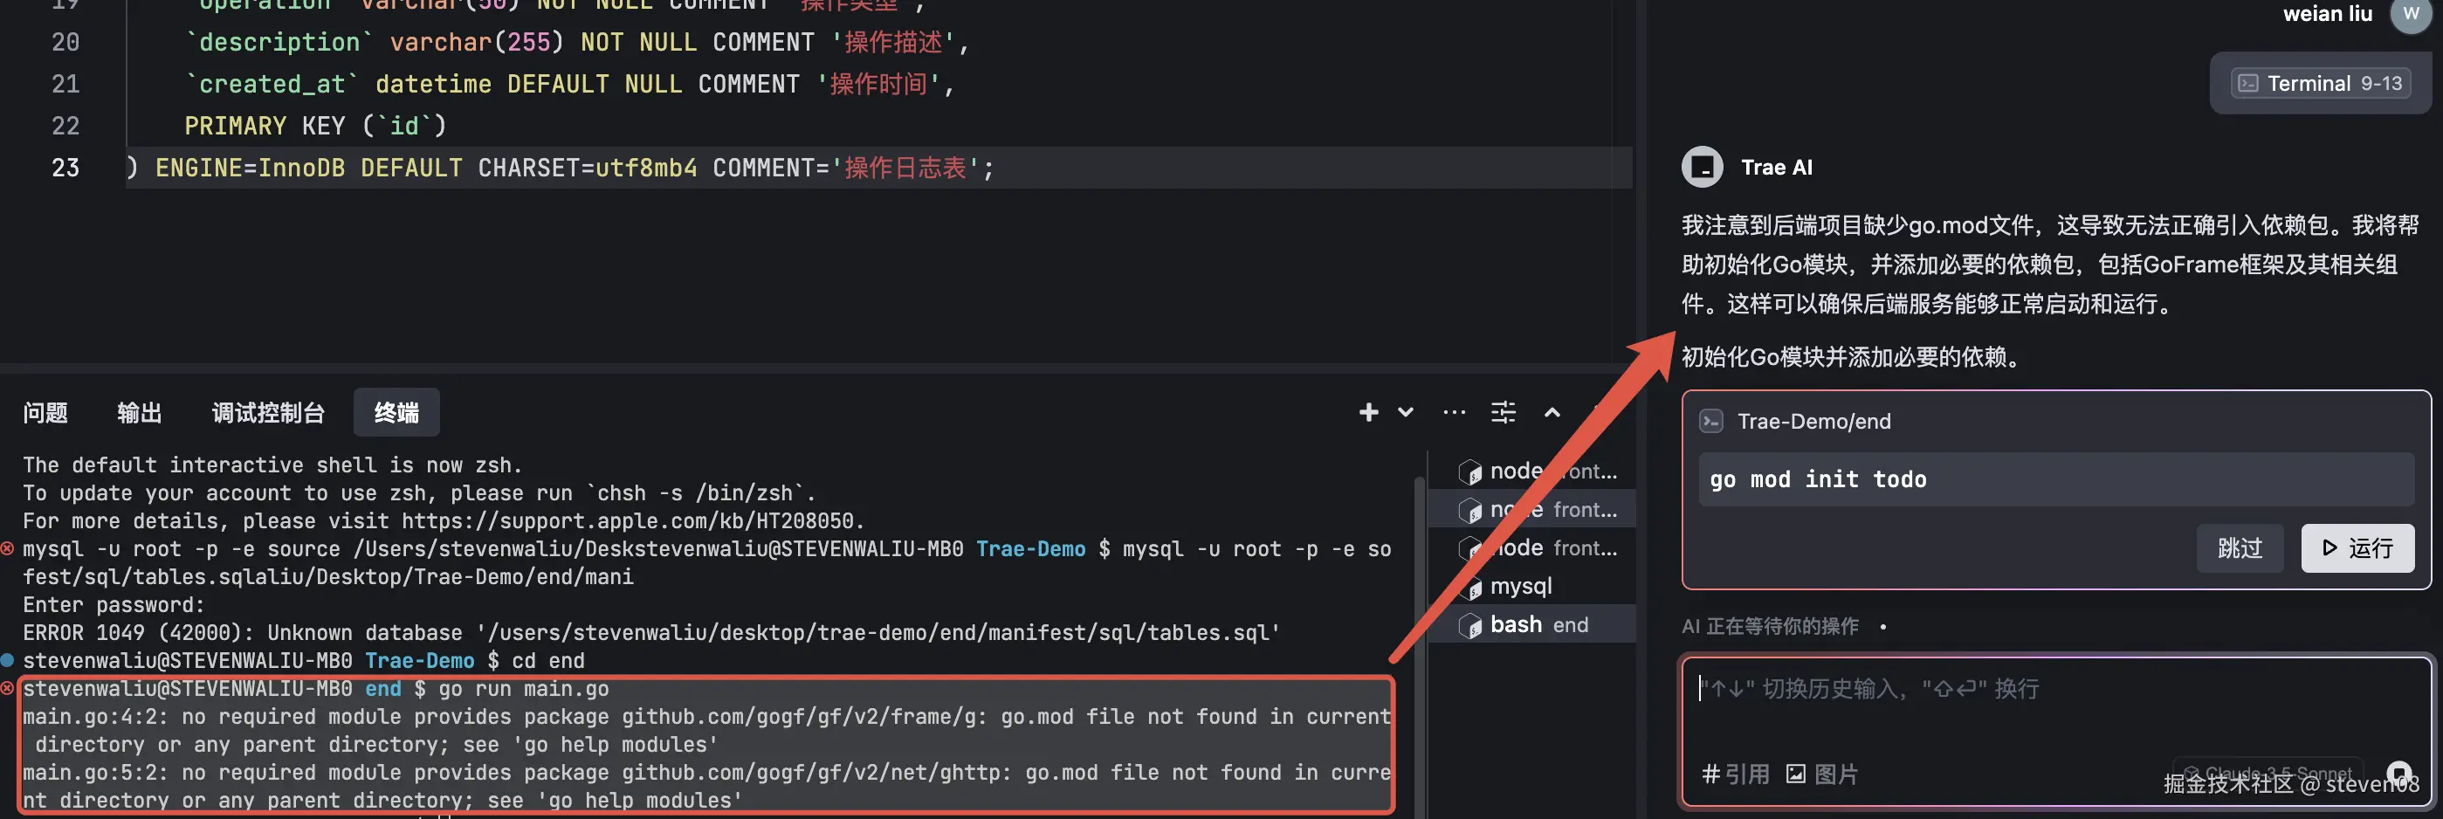Click the sliders icon in the terminal toolbar

pyautogui.click(x=1504, y=412)
